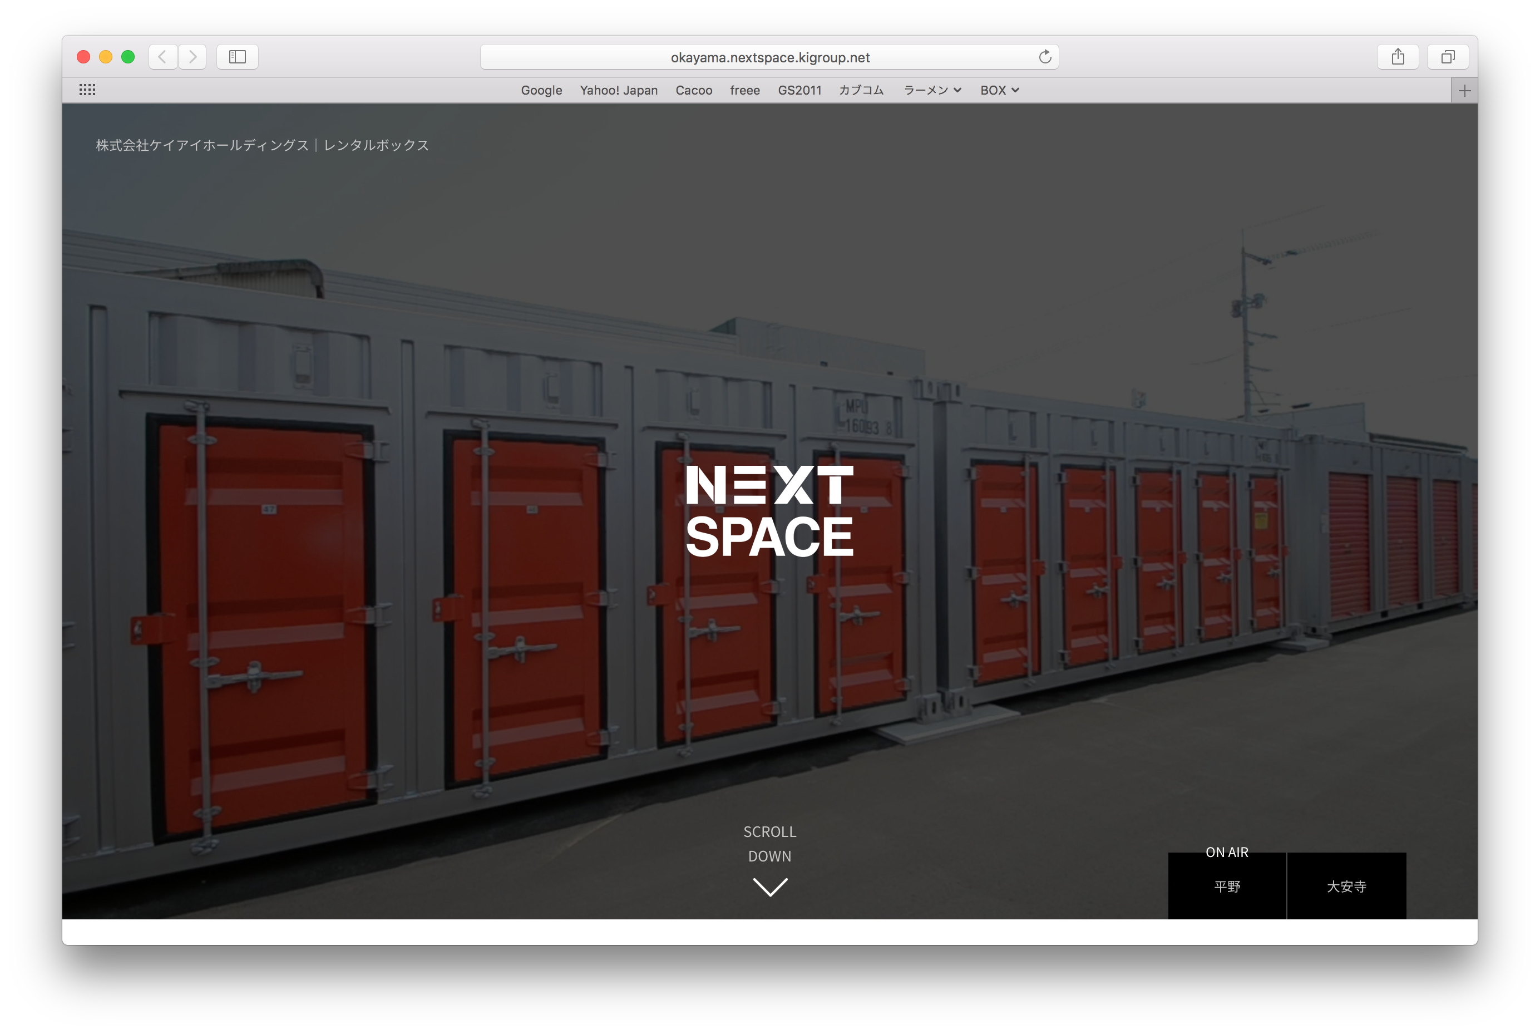Click the SCROLL DOWN label
Screen dimensions: 1540x1034
[770, 844]
